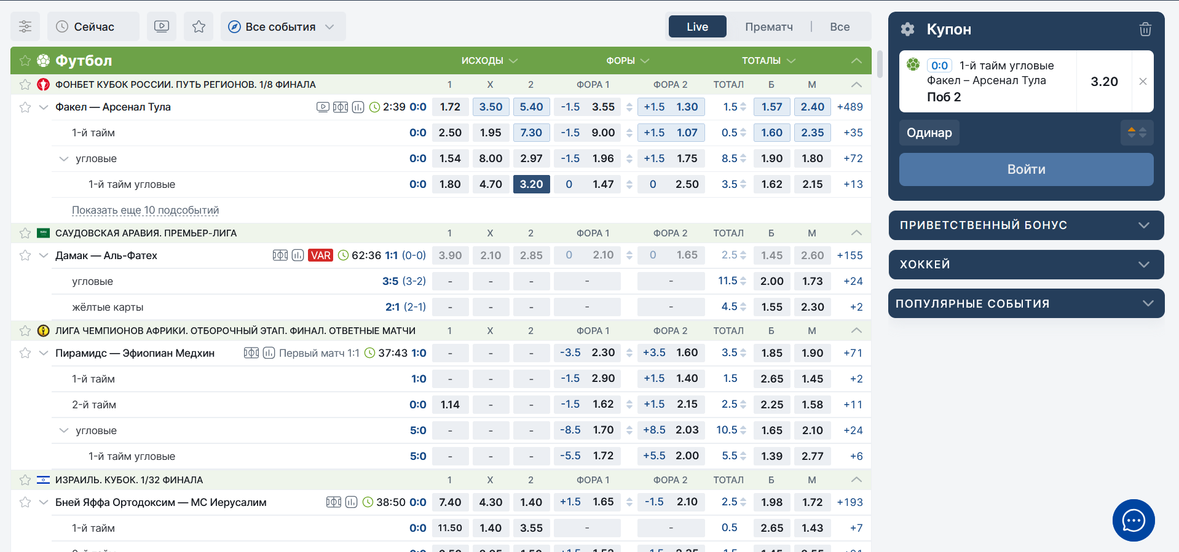Open the filter settings sliders icon
1179x552 pixels.
(25, 26)
